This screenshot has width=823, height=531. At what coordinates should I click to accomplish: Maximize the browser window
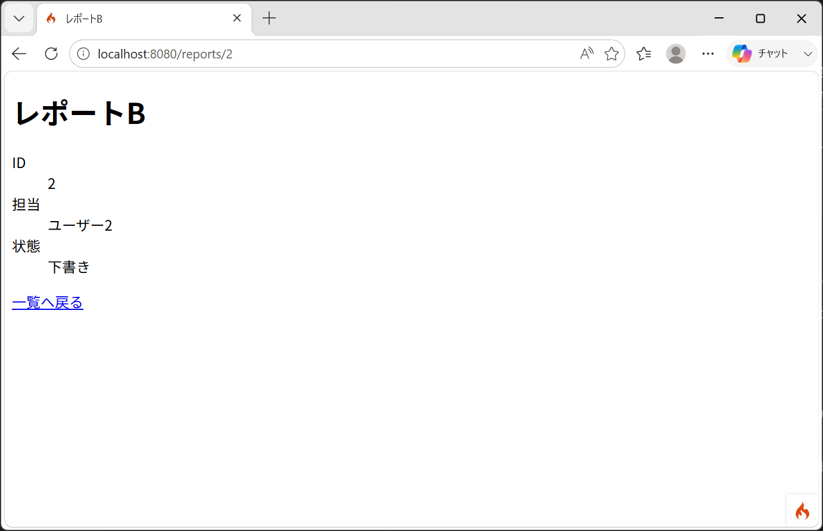[760, 18]
